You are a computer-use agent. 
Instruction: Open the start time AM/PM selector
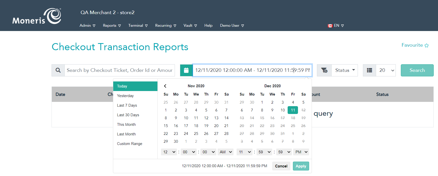[225, 152]
